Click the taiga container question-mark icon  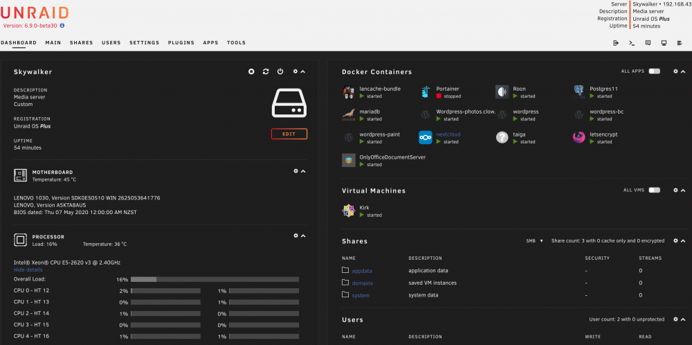pos(502,137)
